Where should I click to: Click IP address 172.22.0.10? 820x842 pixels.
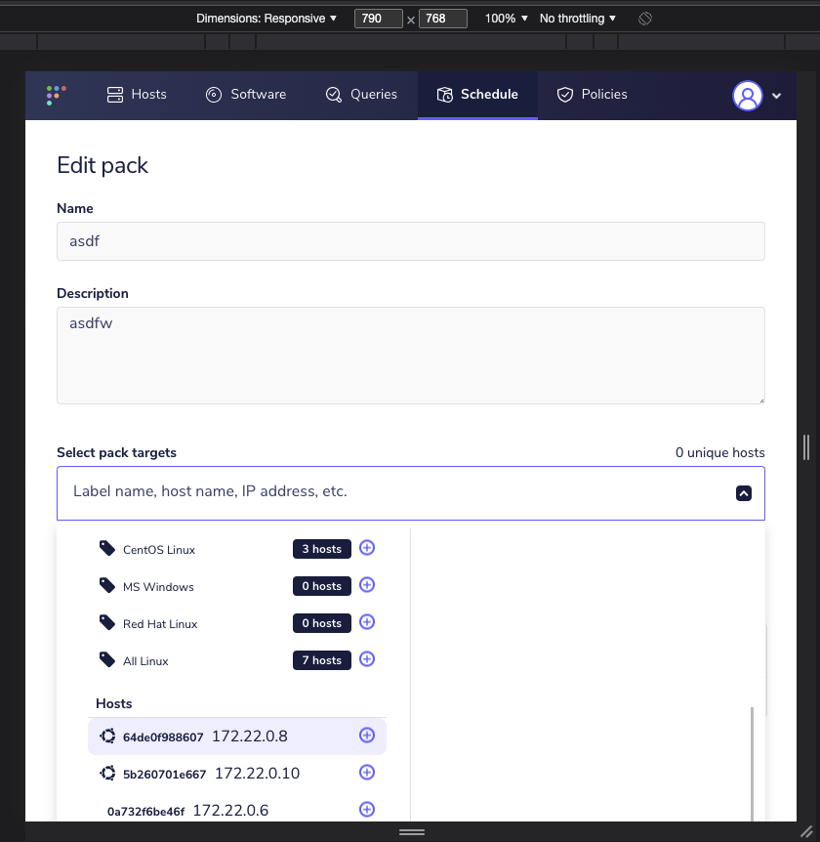click(x=257, y=774)
